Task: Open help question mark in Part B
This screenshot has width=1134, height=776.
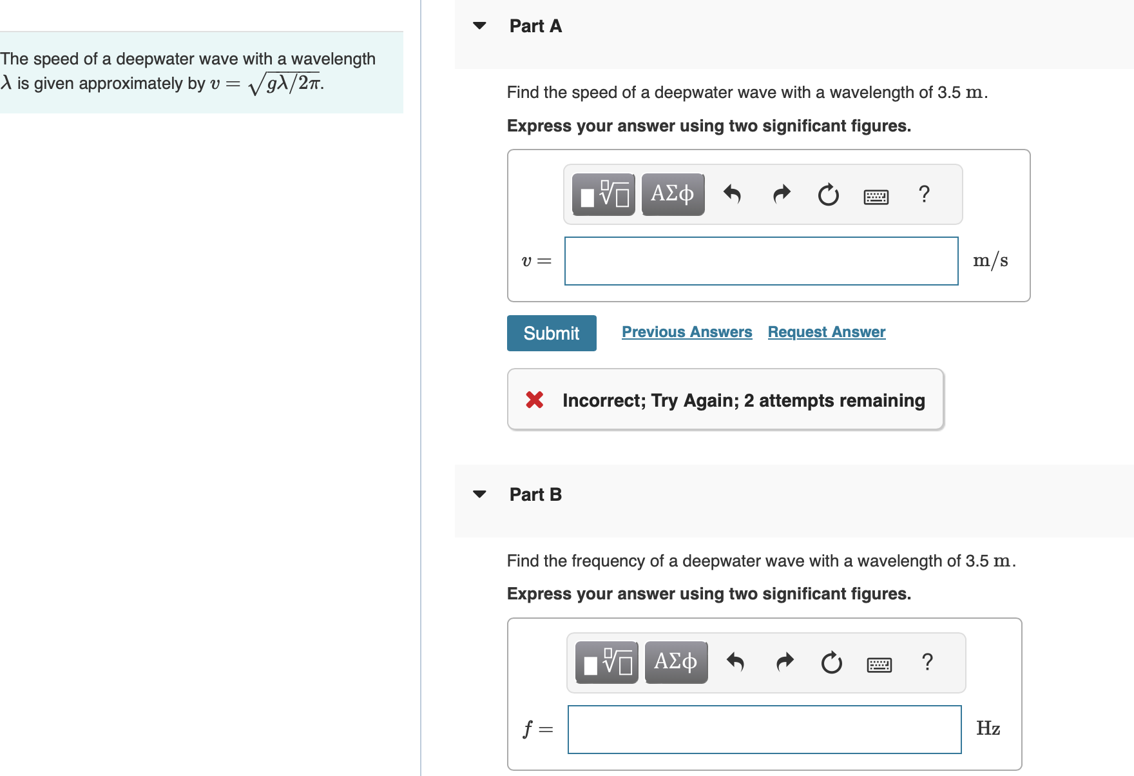Action: [x=927, y=663]
